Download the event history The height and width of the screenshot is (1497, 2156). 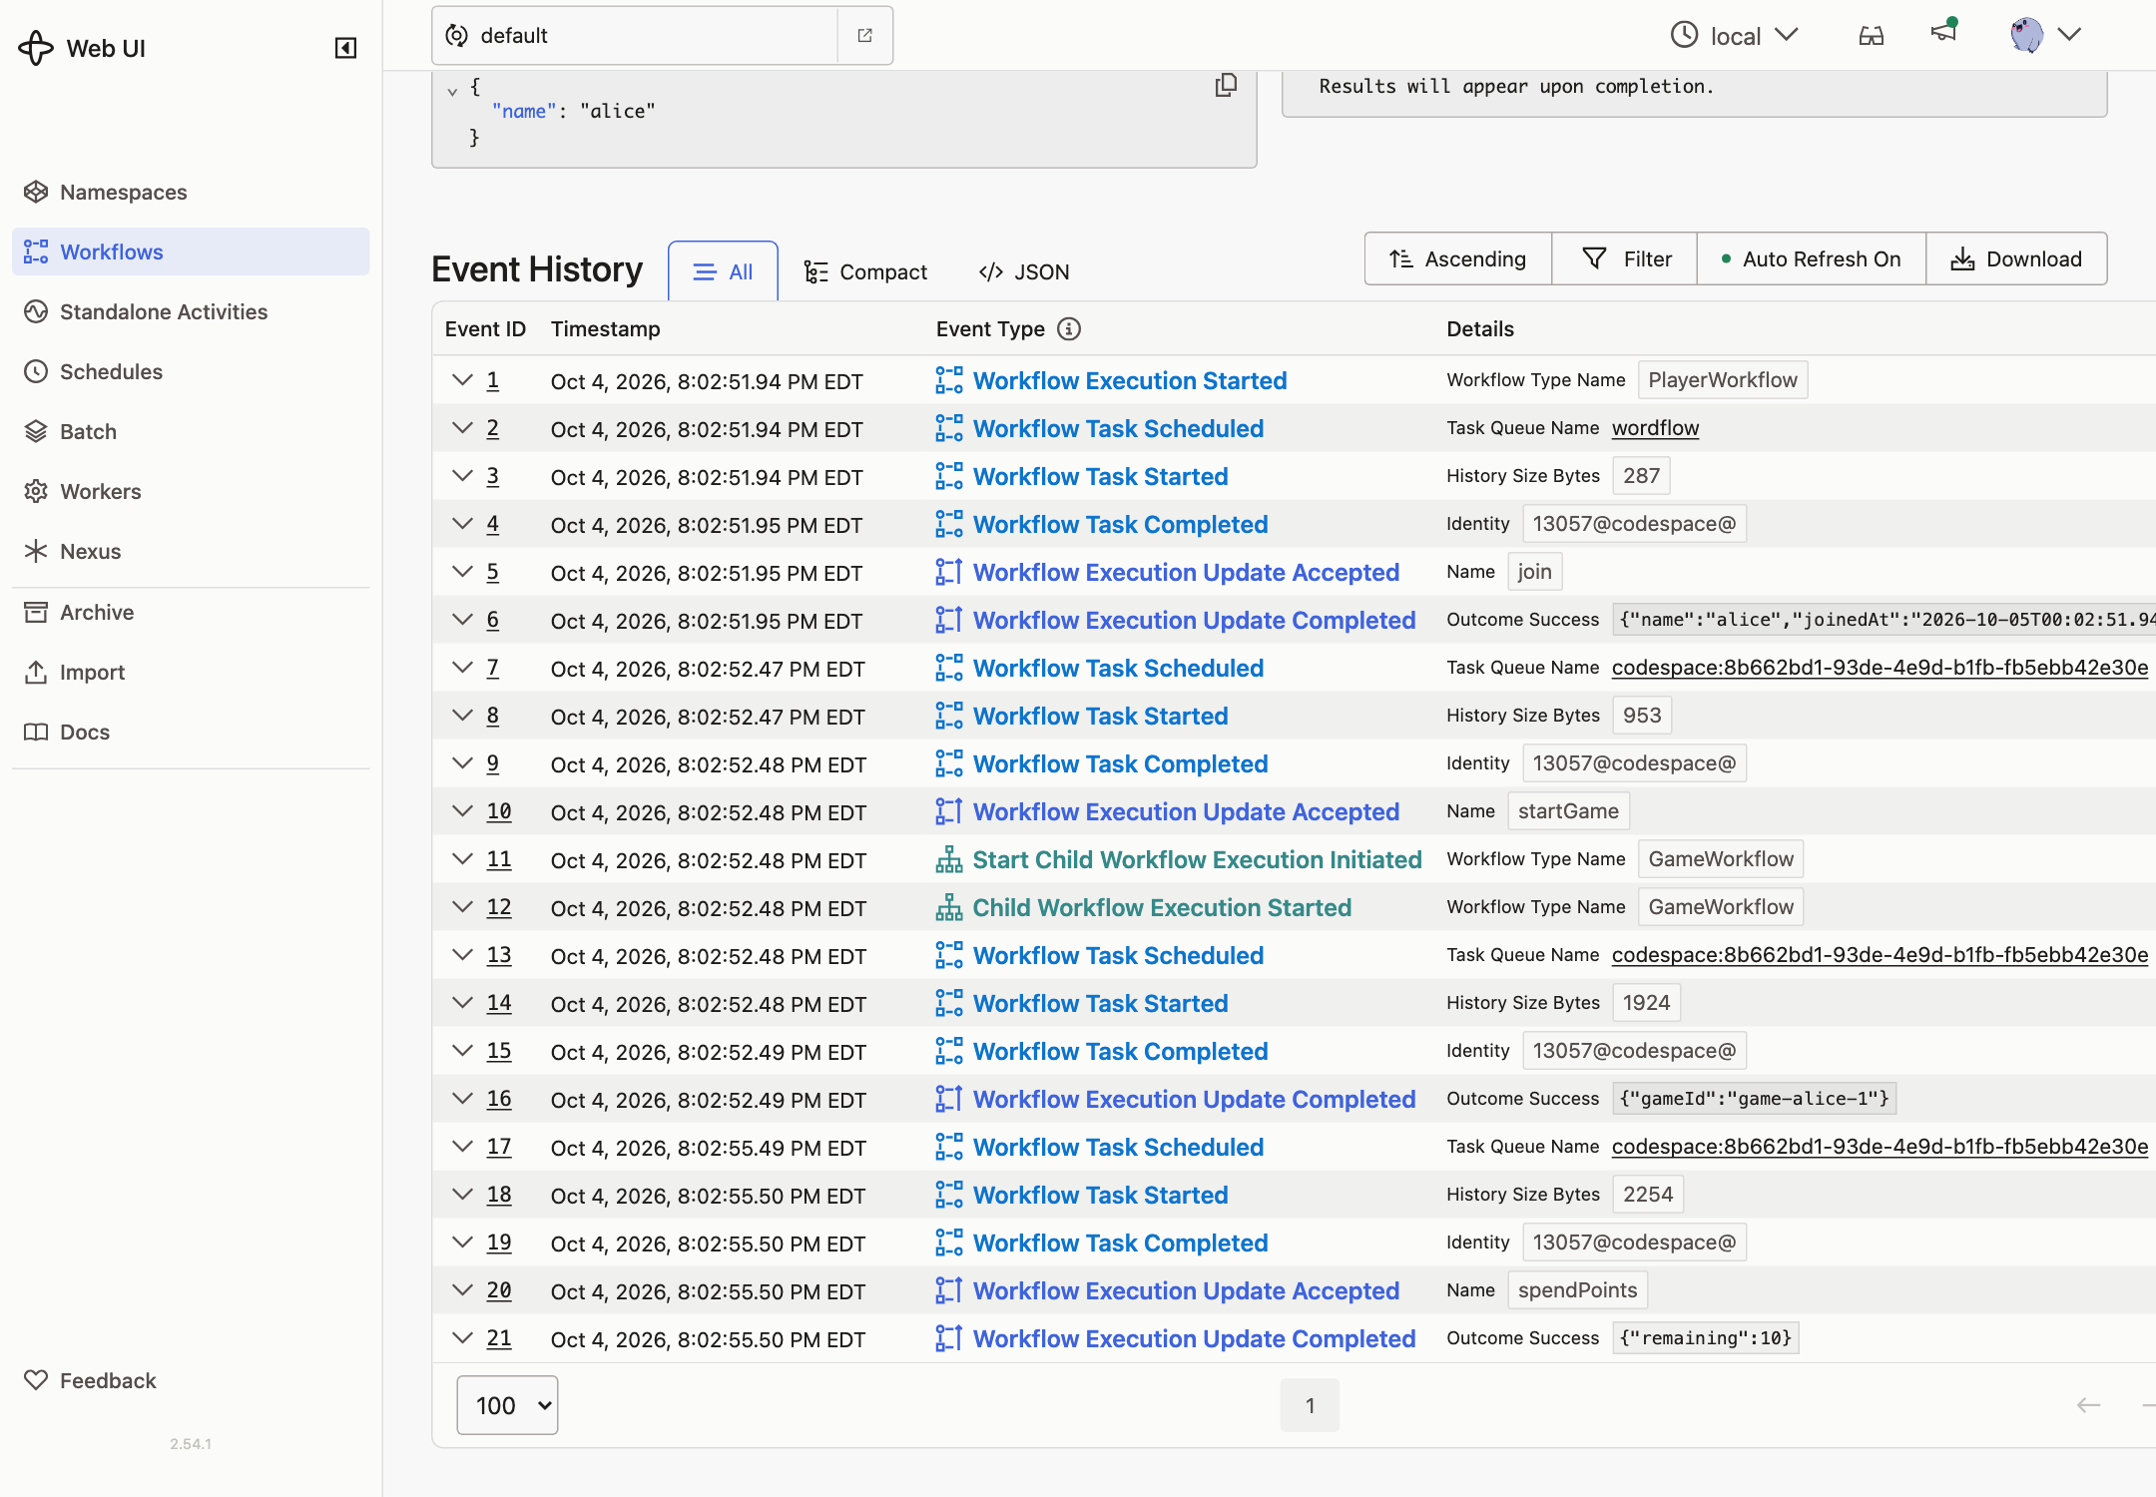[2016, 258]
